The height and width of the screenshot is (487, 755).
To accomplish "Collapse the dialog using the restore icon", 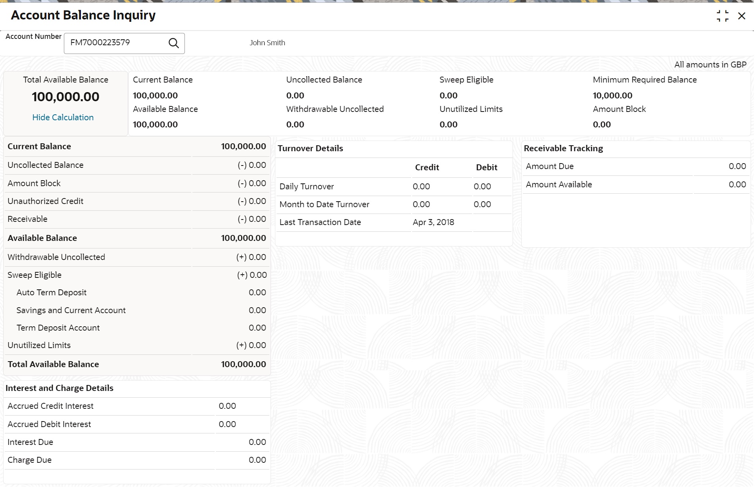I will tap(722, 16).
